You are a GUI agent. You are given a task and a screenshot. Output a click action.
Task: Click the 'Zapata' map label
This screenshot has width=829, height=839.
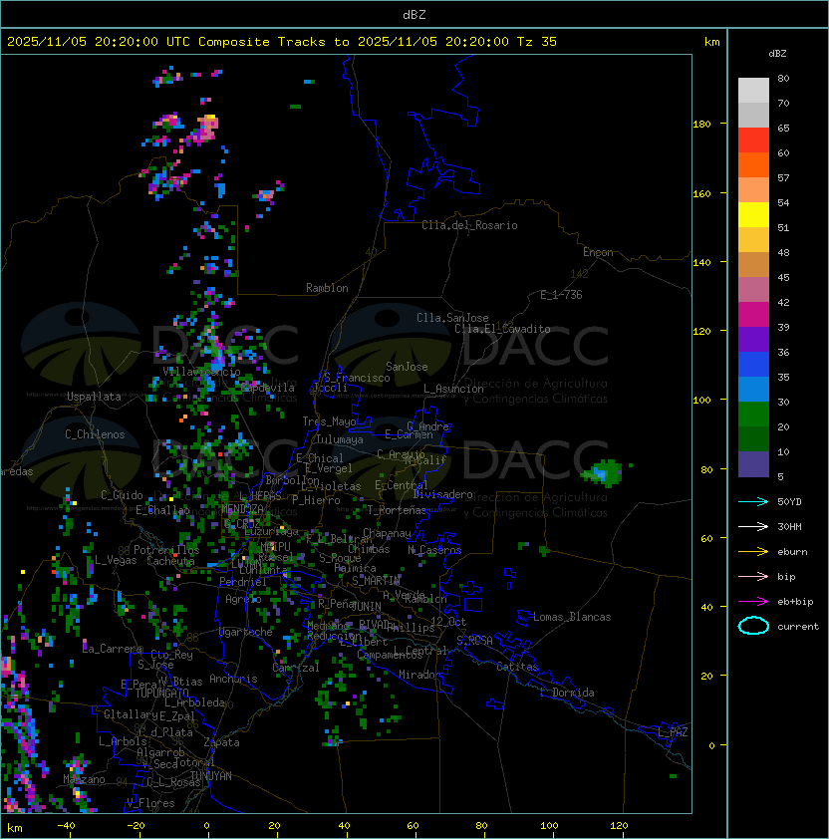pos(221,742)
